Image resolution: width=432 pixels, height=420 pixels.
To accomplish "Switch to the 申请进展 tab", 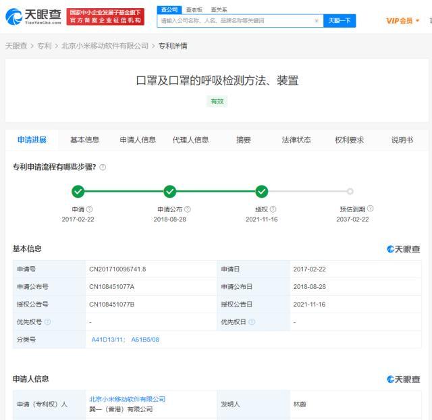I will pyautogui.click(x=32, y=140).
